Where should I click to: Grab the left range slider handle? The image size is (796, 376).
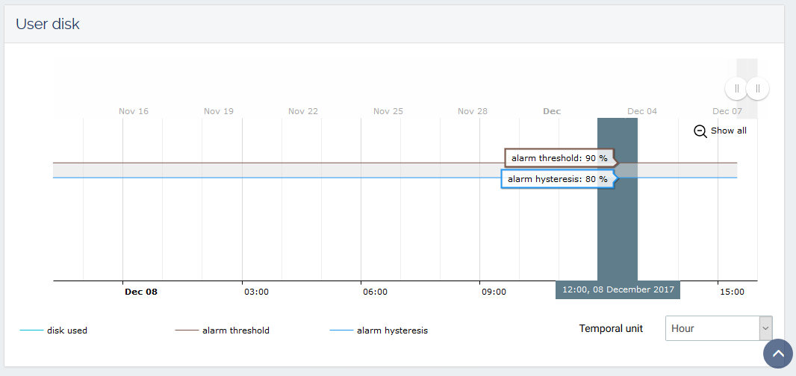tap(736, 89)
